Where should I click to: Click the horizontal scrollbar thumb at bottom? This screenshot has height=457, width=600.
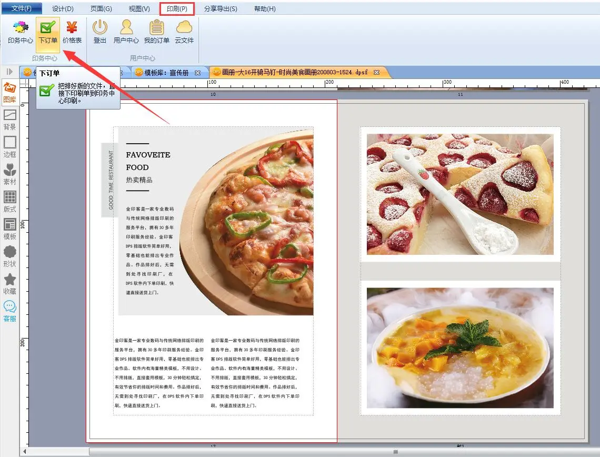[395, 452]
